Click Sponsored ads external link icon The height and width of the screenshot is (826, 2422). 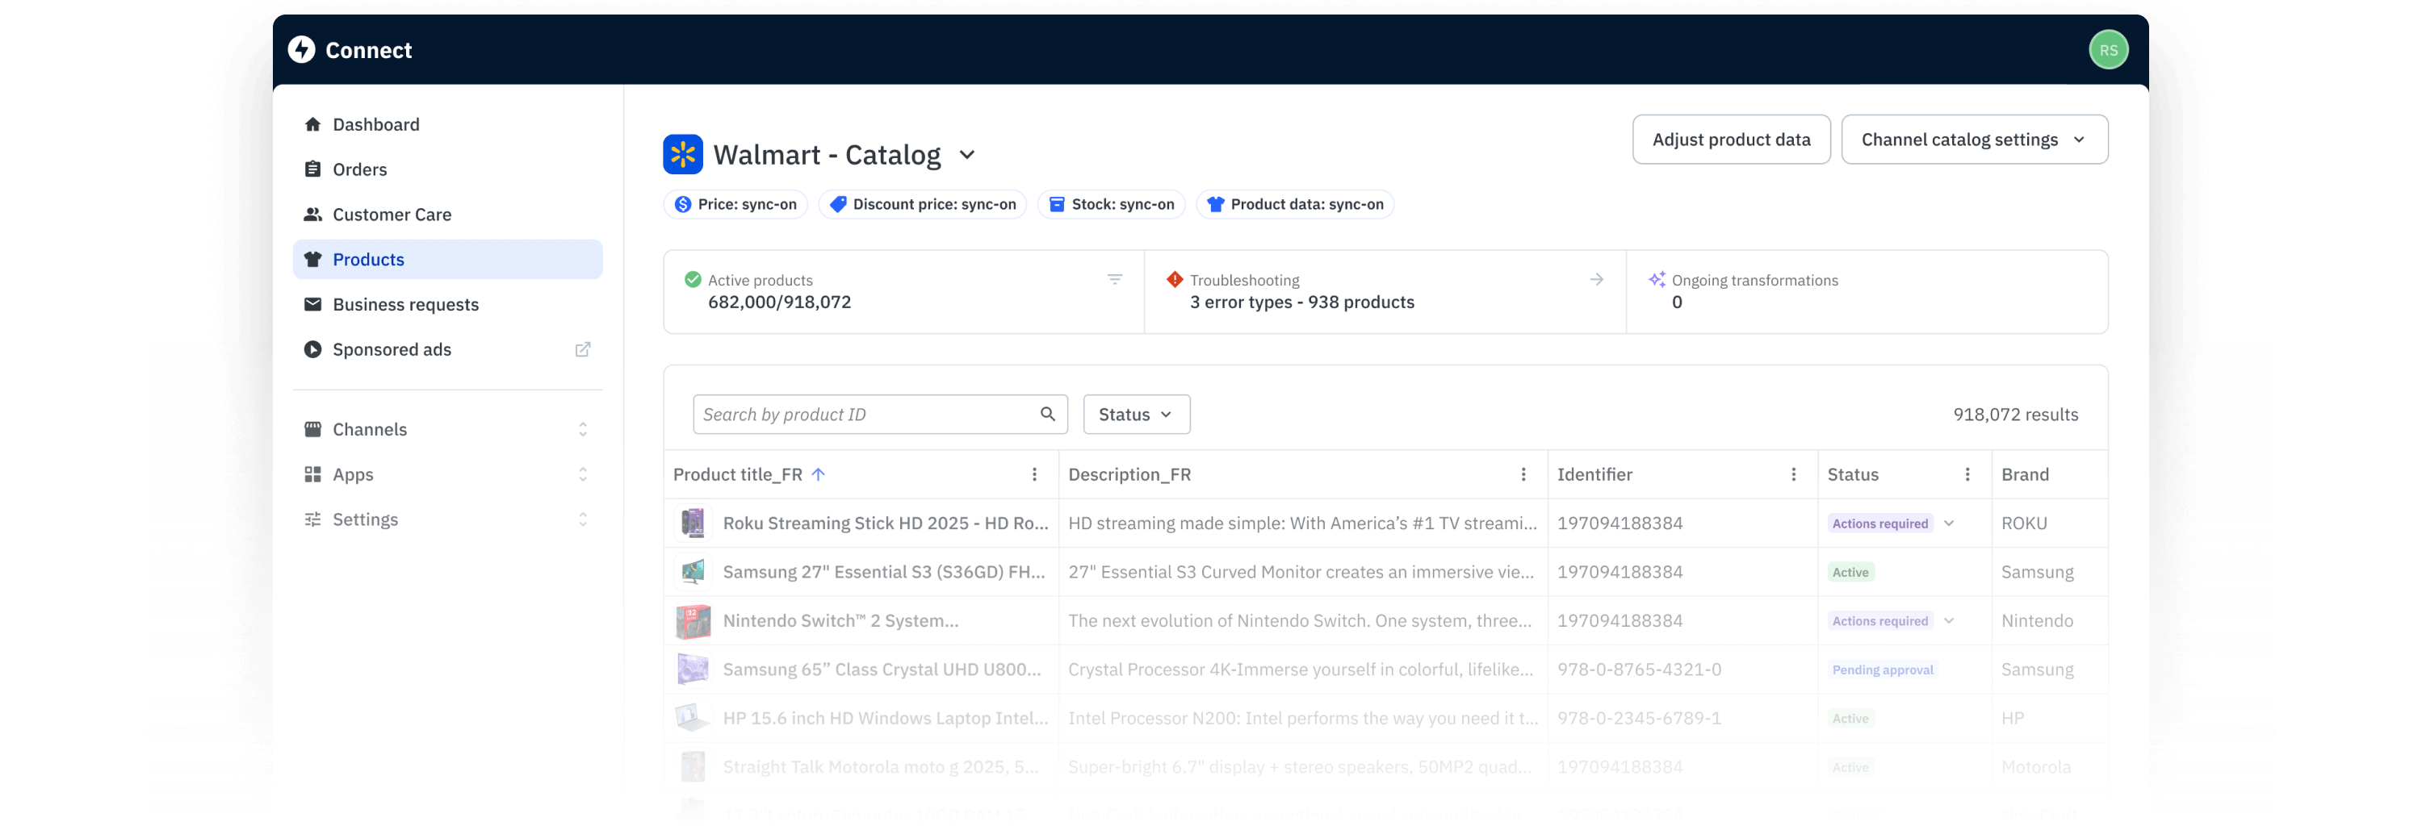click(582, 349)
